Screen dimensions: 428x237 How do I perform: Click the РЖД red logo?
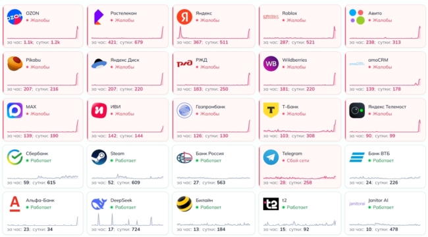point(184,64)
